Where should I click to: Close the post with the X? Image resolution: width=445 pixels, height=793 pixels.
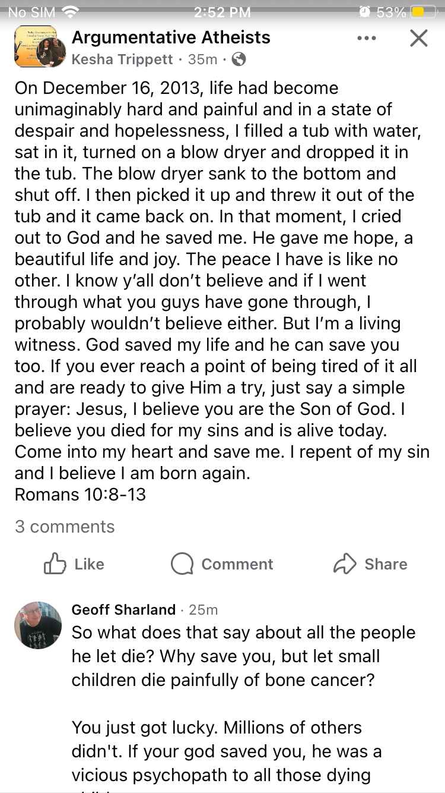419,39
